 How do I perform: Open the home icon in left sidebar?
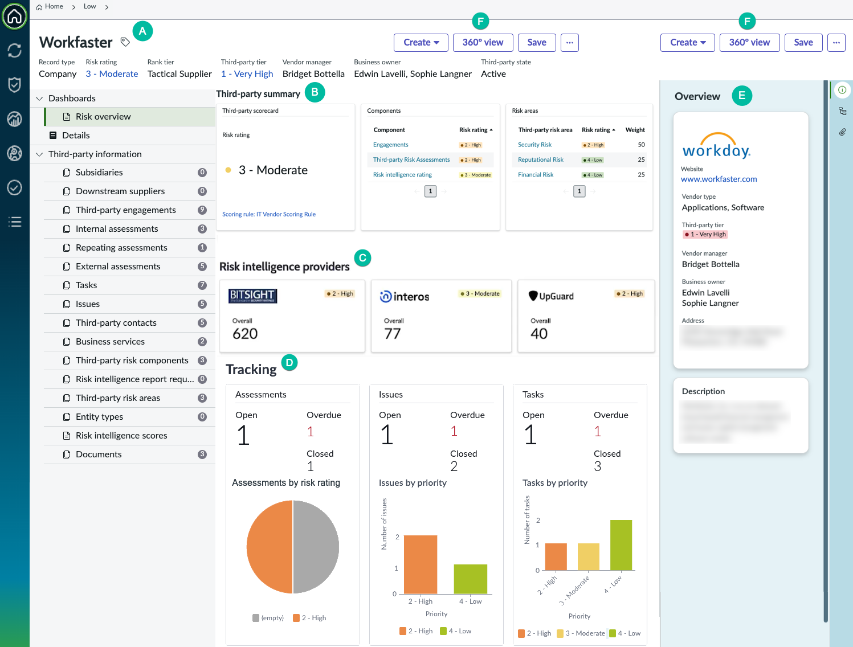pyautogui.click(x=15, y=16)
